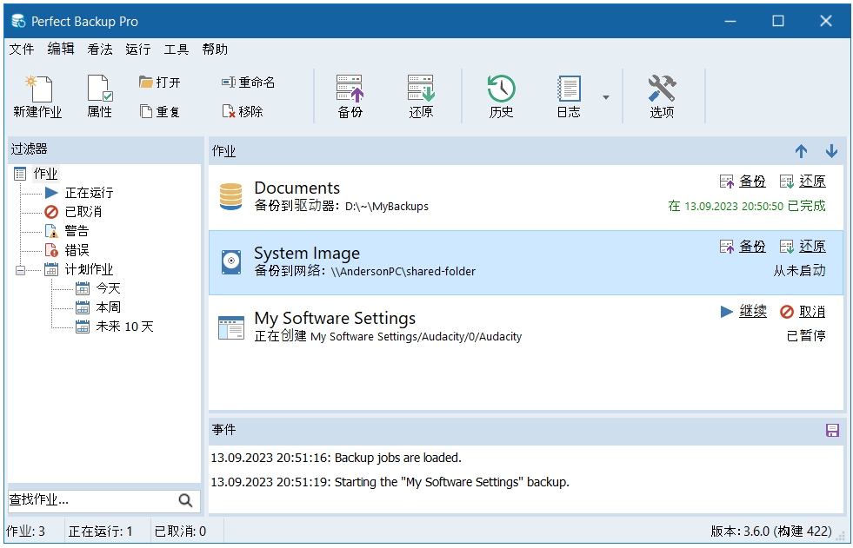
Task: Move job down with the down arrow
Action: [x=831, y=151]
